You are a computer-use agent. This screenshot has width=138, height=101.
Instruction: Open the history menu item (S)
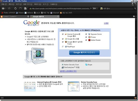pyautogui.click(x=28, y=4)
